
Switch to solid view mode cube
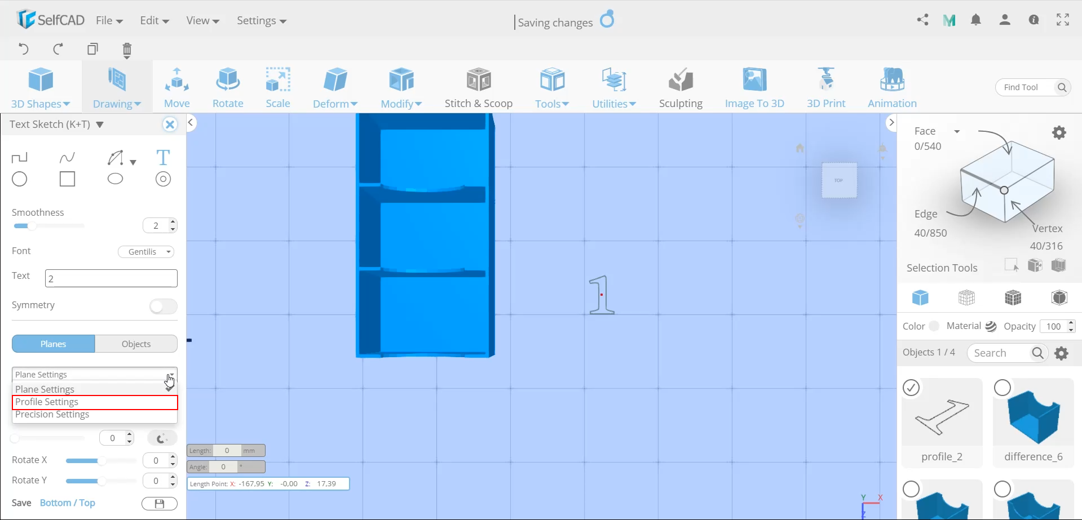[920, 297]
